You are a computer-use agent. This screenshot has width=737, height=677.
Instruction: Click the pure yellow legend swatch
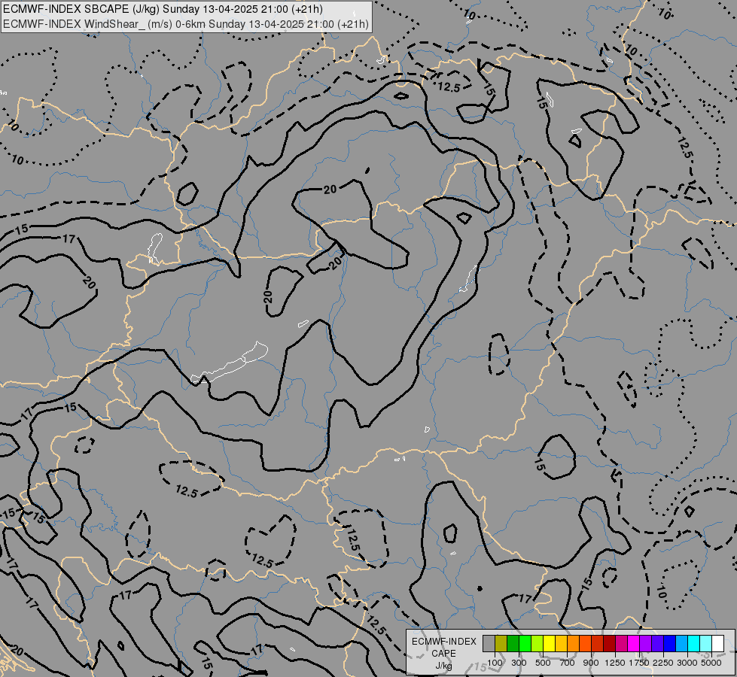coord(549,644)
